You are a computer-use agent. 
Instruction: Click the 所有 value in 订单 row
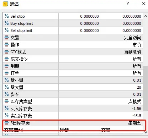pos(137,73)
